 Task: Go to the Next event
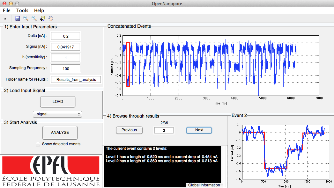[199, 130]
